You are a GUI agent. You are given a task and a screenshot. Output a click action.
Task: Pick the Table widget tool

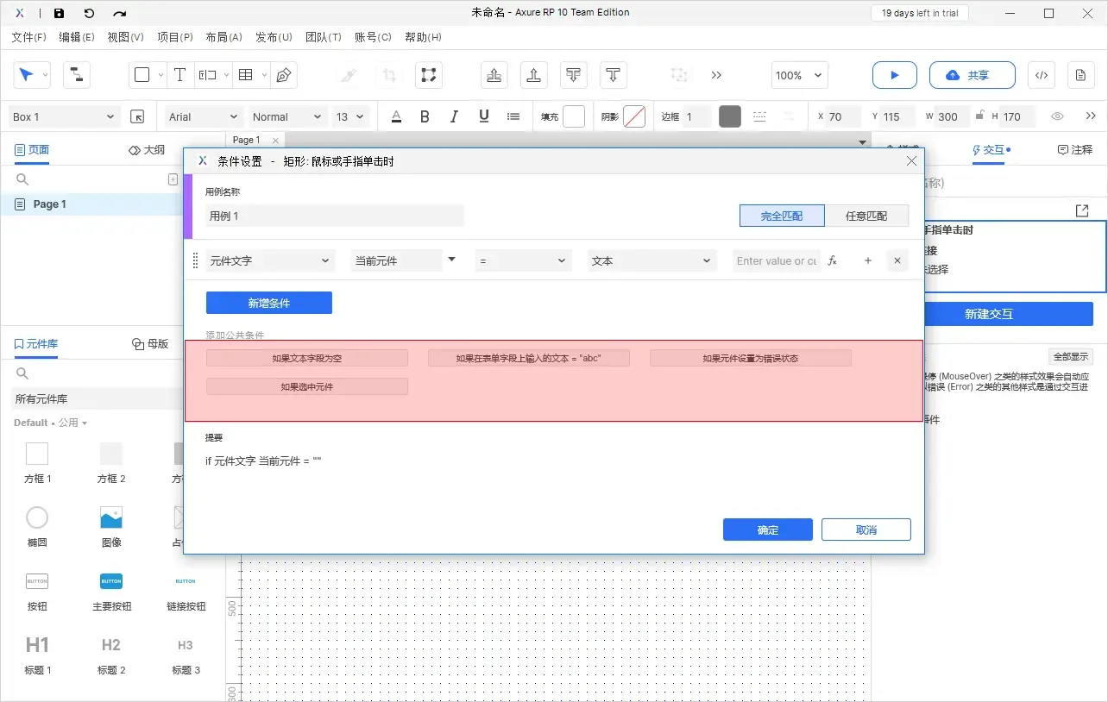click(x=245, y=75)
